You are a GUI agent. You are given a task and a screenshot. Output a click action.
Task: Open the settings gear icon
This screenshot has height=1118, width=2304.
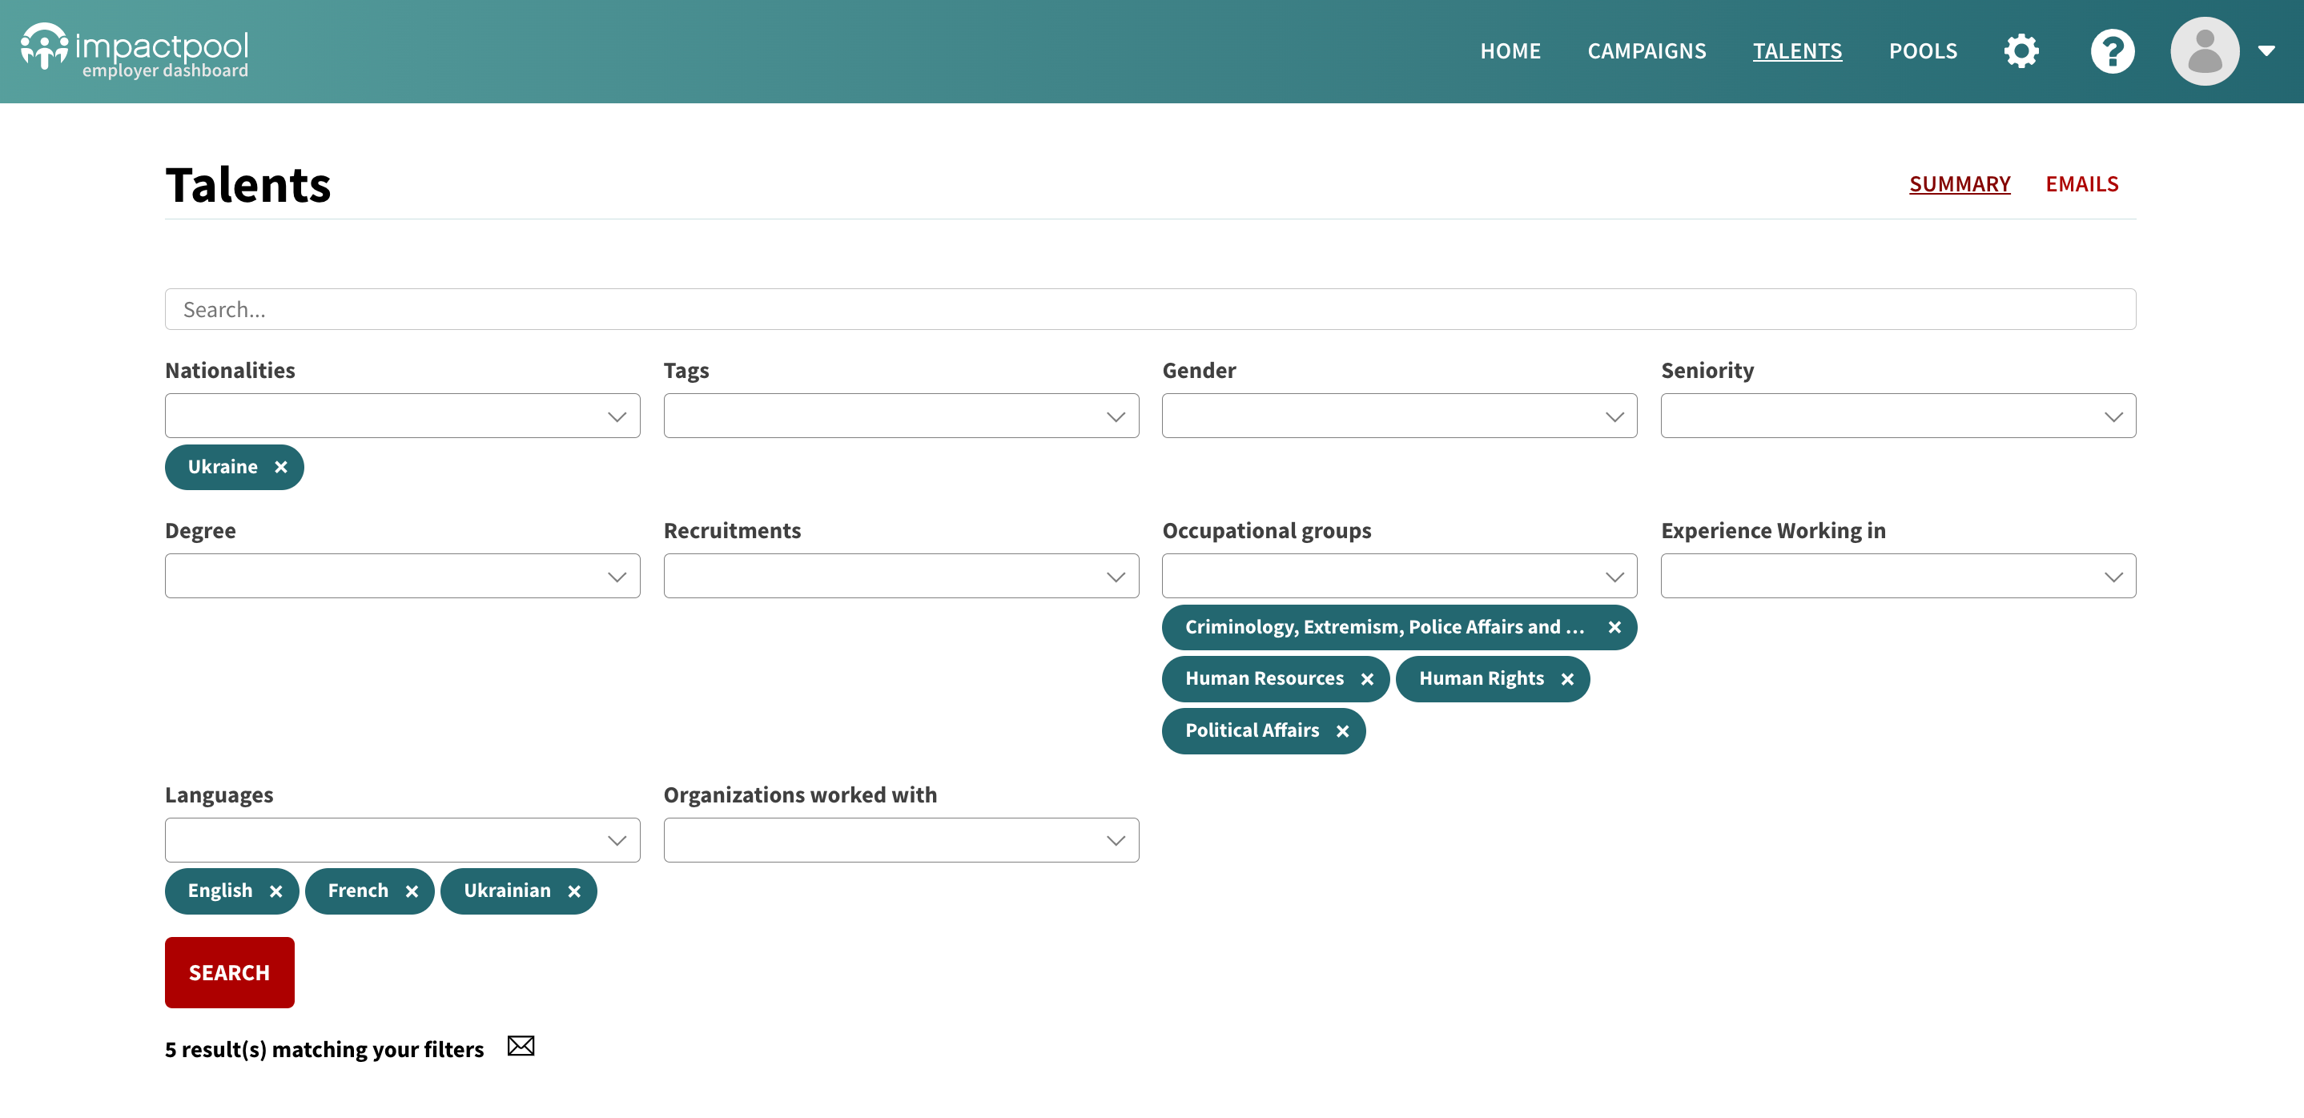(2021, 51)
